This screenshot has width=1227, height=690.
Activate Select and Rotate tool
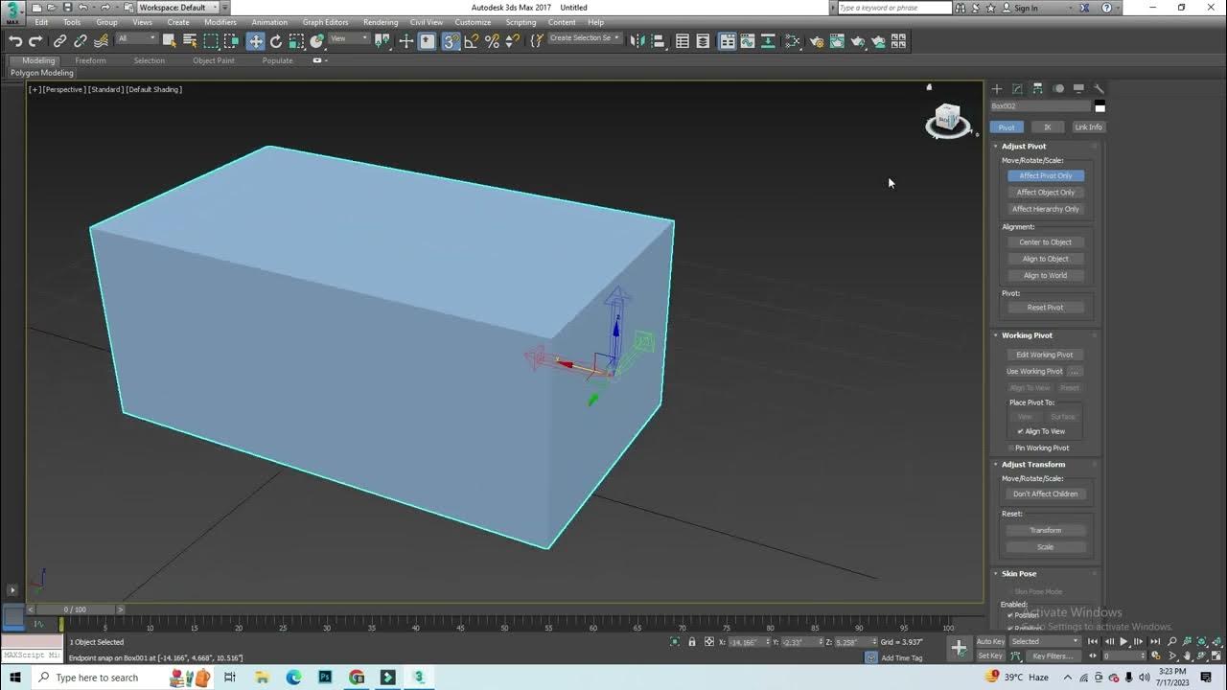point(276,41)
